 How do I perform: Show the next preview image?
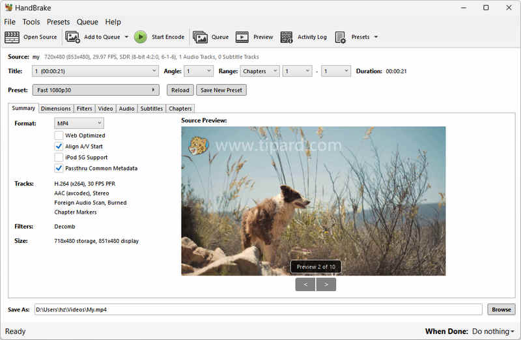[326, 285]
